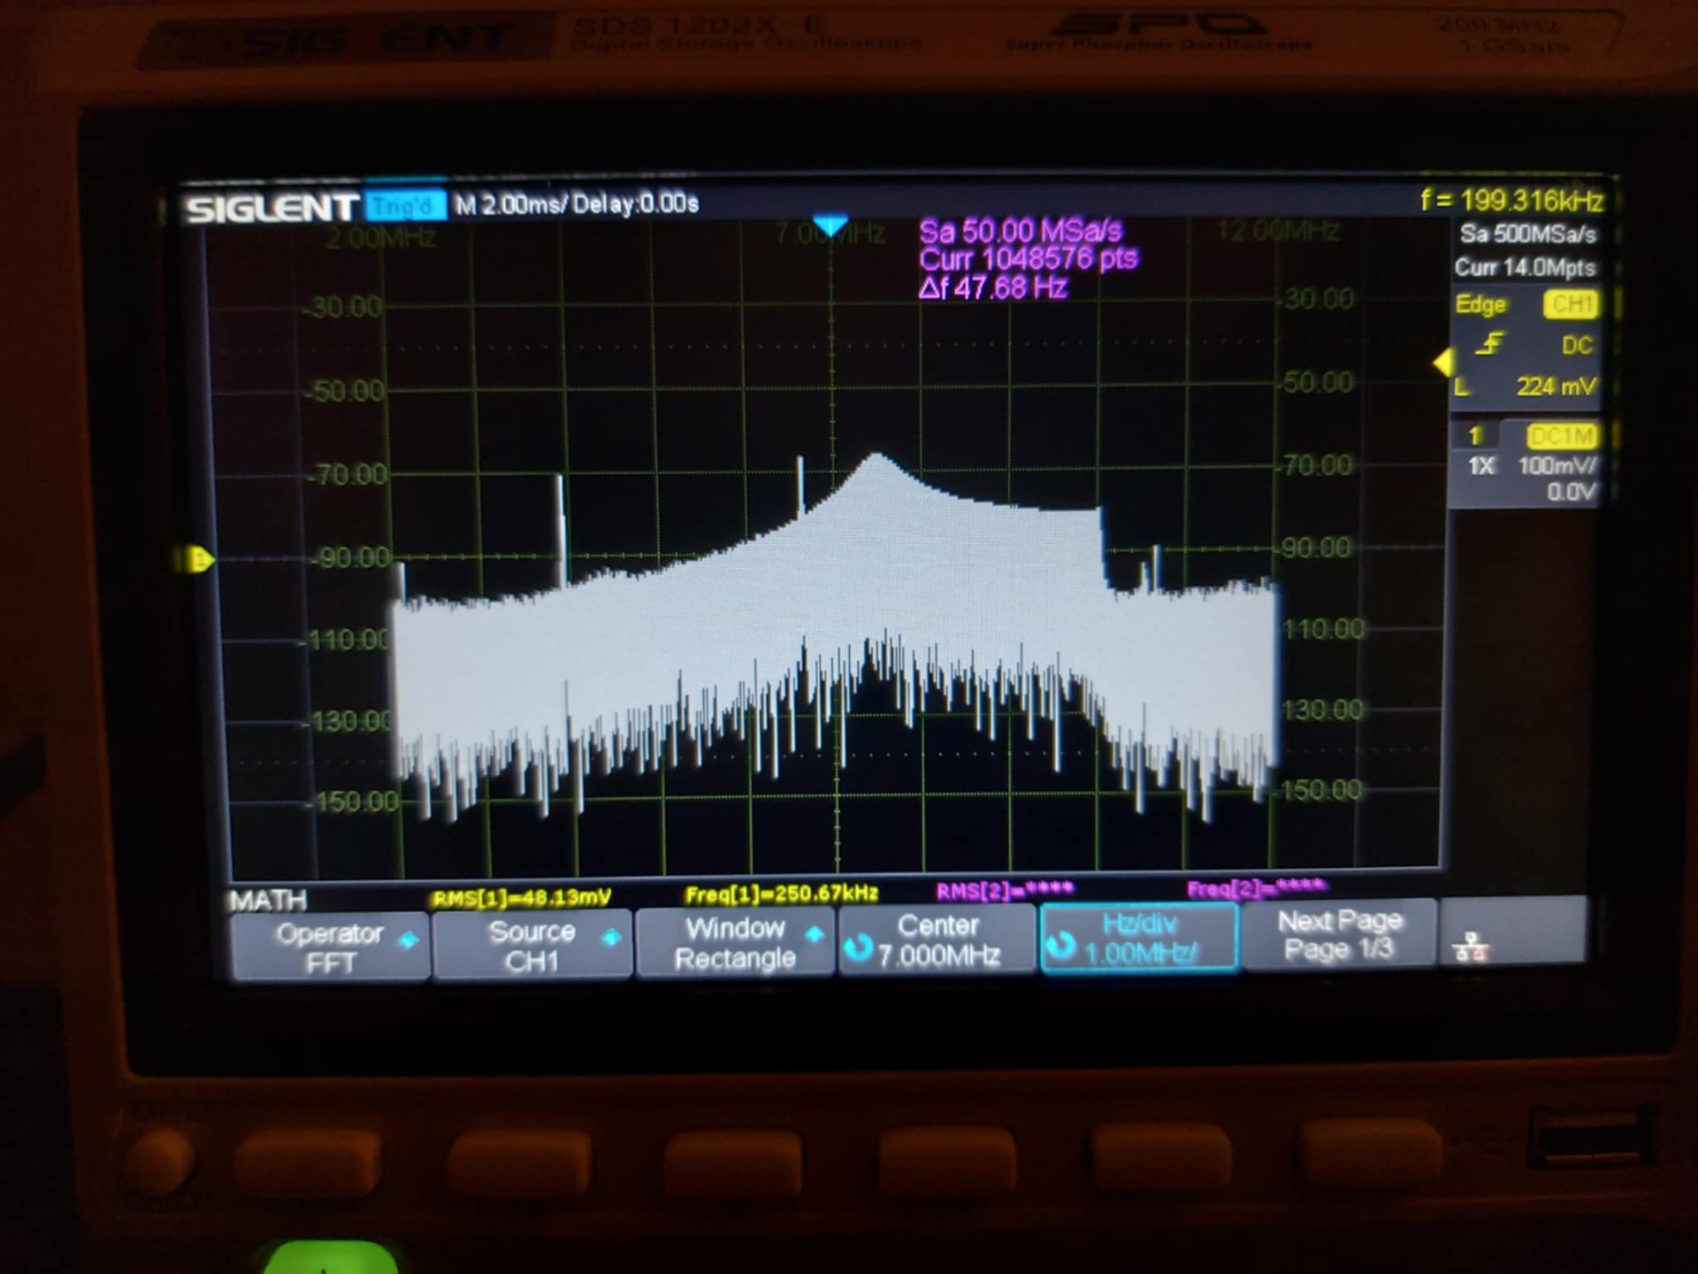
Task: Toggle the Trig'd status indicator
Action: point(404,206)
